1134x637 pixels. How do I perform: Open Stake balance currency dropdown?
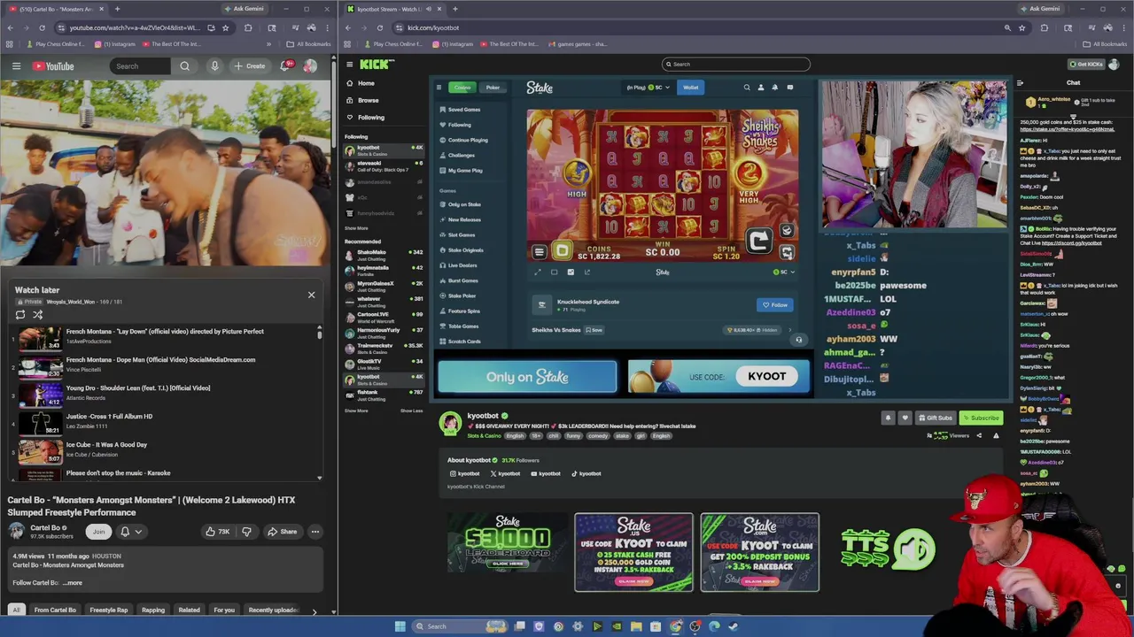pyautogui.click(x=649, y=88)
